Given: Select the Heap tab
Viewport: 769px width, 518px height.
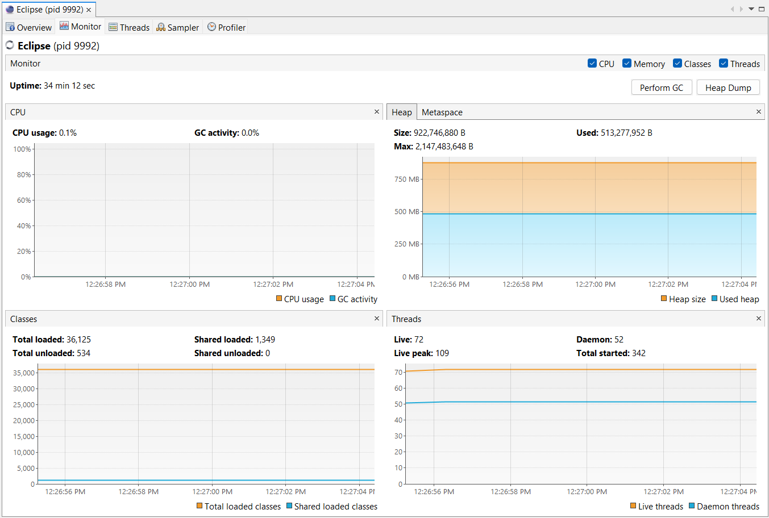Looking at the screenshot, I should [401, 112].
